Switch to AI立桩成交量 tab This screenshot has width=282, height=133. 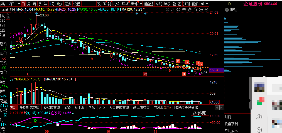(x=119, y=107)
